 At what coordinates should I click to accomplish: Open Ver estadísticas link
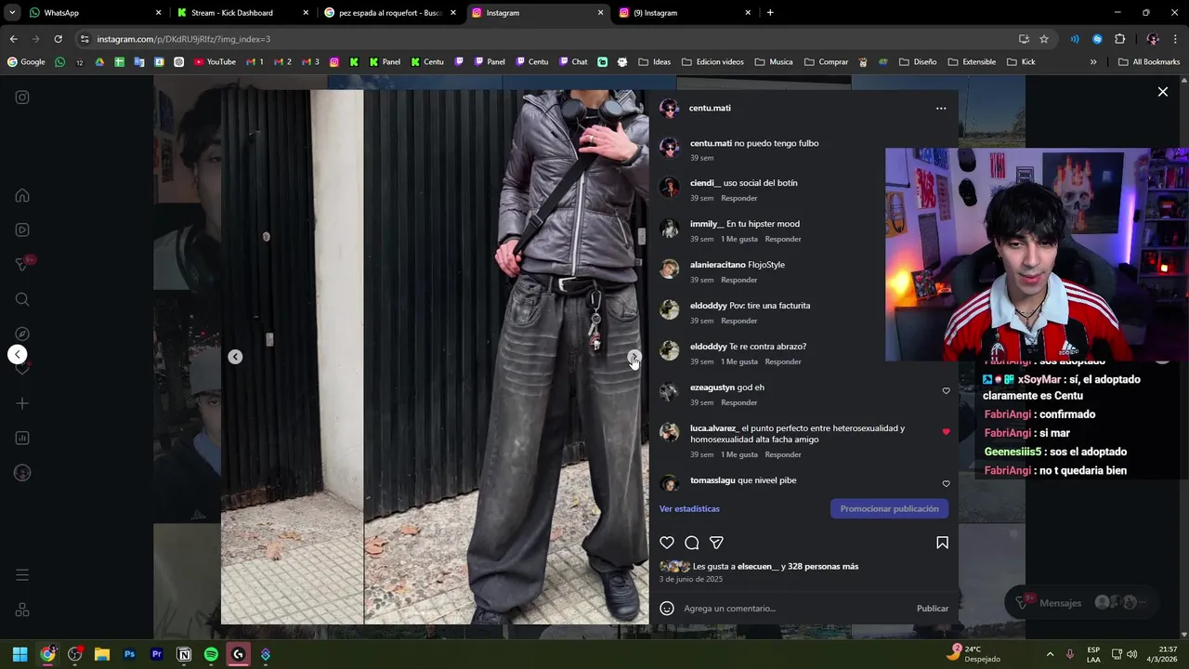pos(689,509)
